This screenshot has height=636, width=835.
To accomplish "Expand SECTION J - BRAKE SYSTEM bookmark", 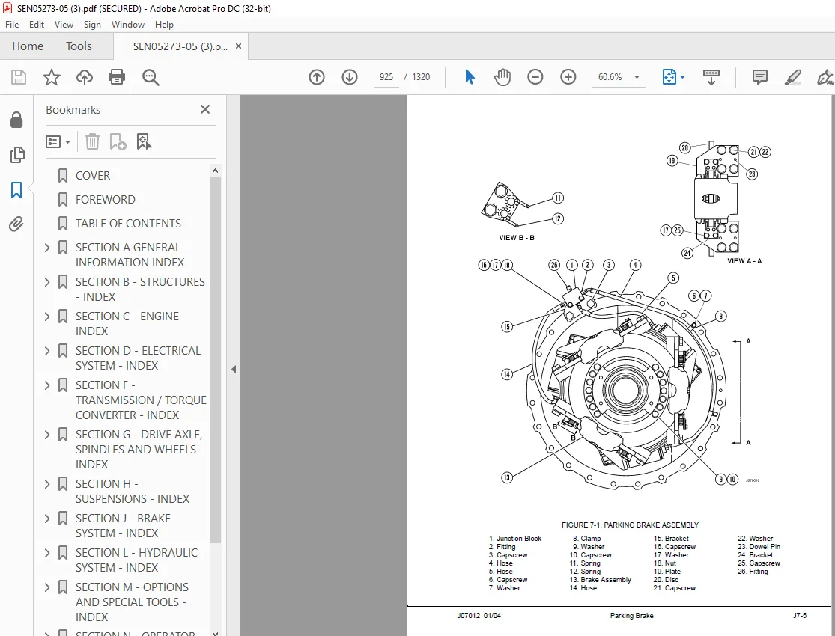I will [47, 519].
